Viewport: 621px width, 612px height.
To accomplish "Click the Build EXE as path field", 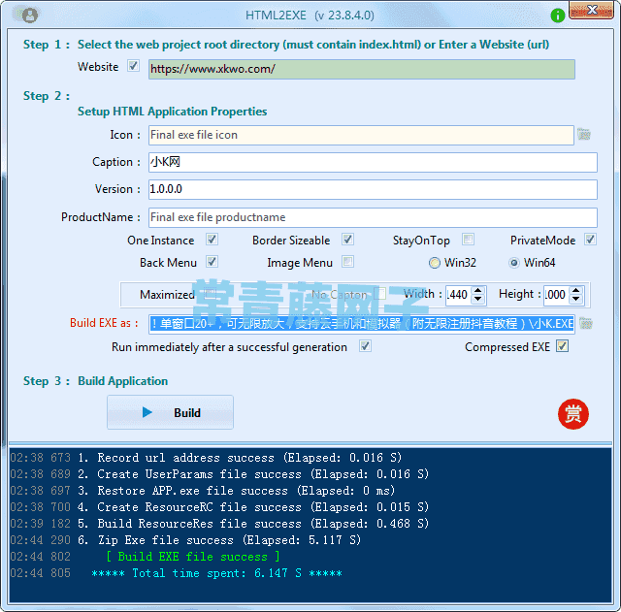I will (362, 324).
